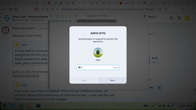Open a new tab with plus button

[x=26, y=3]
